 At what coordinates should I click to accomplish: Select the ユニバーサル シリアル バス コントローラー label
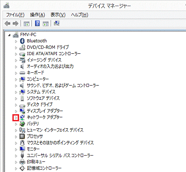[60, 155]
